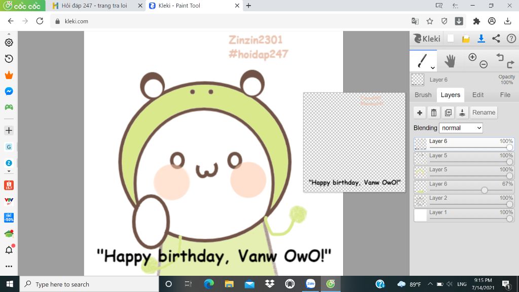Open the Kleki help icon
This screenshot has width=519, height=292.
(511, 39)
